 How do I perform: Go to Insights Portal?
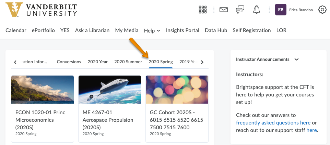coord(182,30)
